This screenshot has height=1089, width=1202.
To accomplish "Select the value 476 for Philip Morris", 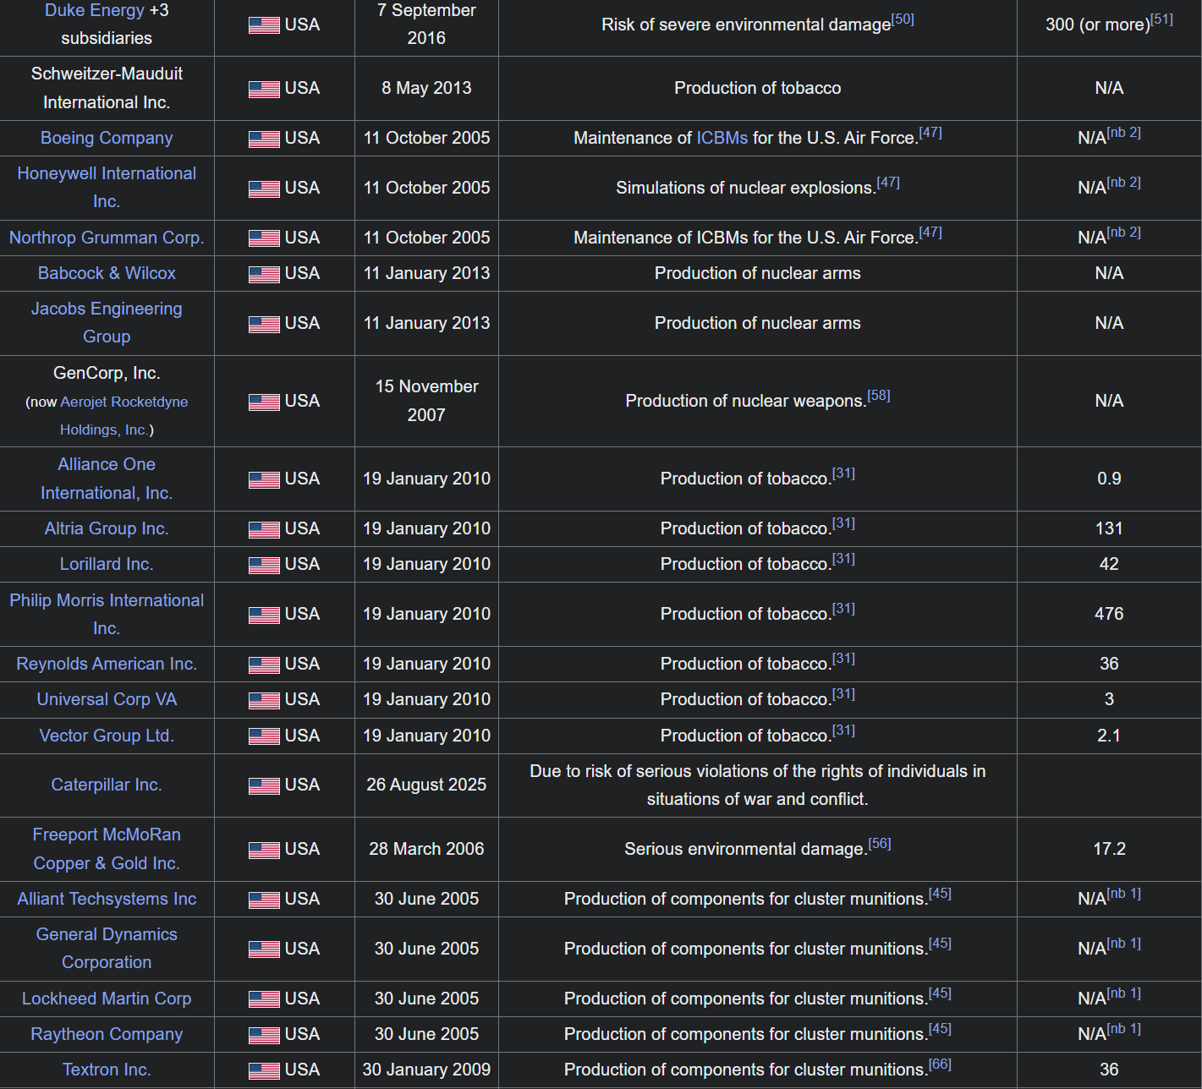I will [1109, 614].
